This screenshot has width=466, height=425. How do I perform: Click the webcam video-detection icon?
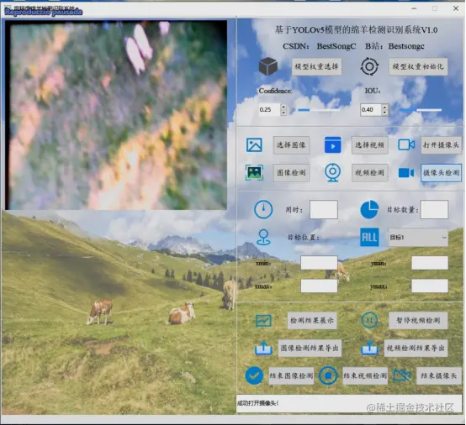[332, 172]
